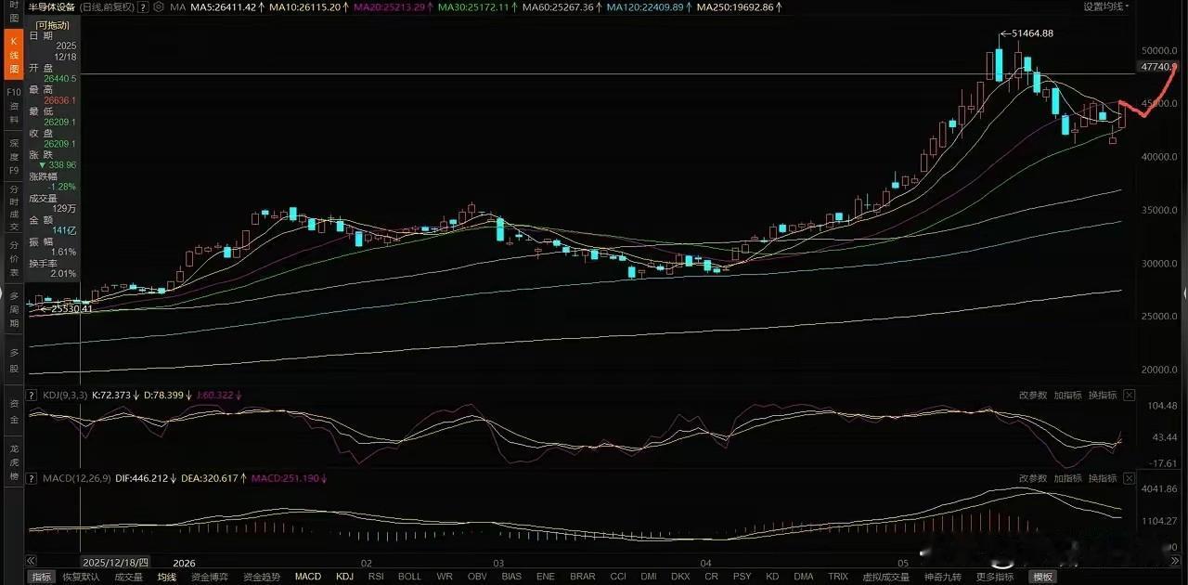
Task: Select KDJ in bottom indicator bar
Action: point(344,577)
